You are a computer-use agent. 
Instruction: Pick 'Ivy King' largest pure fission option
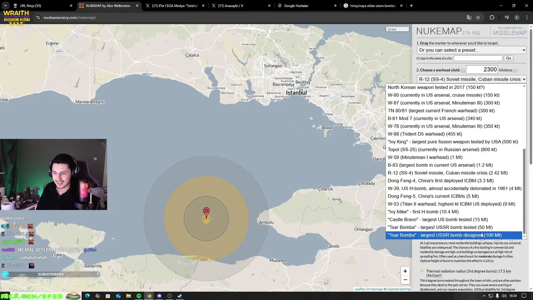453,142
